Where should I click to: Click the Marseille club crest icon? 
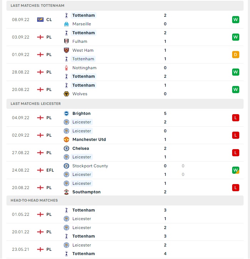(x=66, y=24)
